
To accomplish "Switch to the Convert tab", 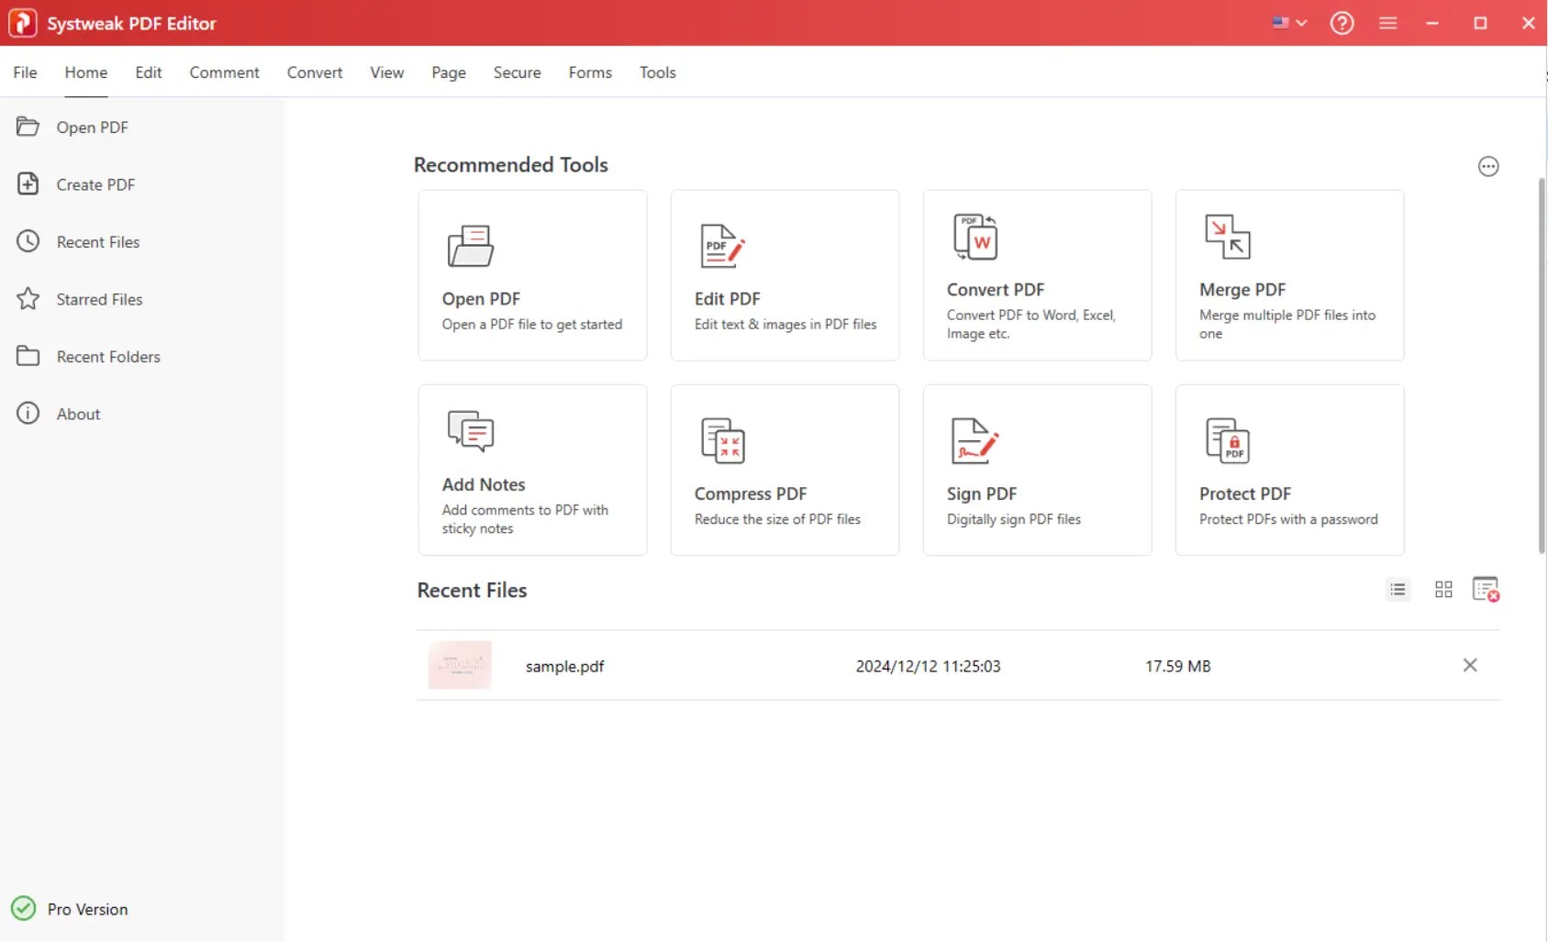I will coord(315,72).
